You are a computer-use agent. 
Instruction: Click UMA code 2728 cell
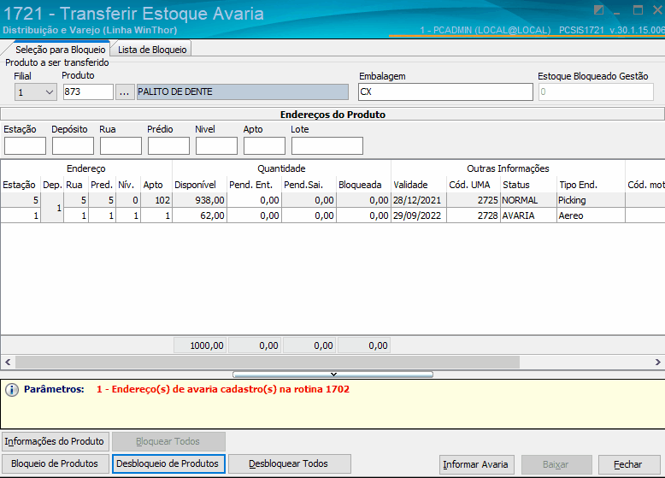[x=473, y=215]
